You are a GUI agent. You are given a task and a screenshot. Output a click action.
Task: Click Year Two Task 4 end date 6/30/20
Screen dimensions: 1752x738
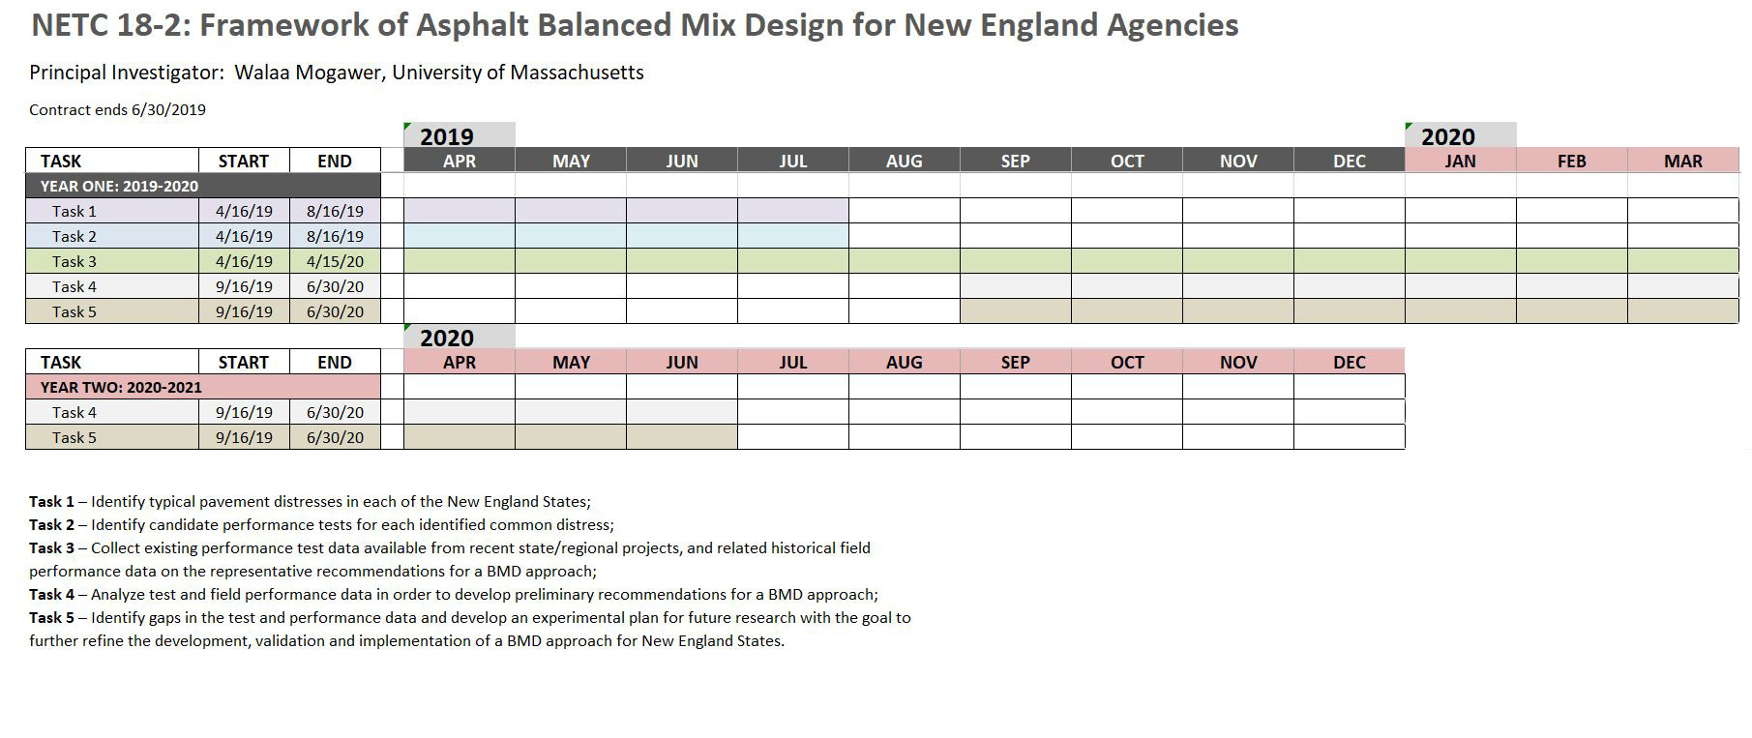[335, 412]
